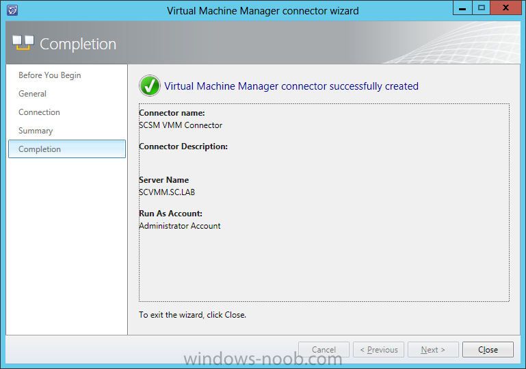Viewport: 526px width, 369px height.
Task: Click the 'Administrator Account' text
Action: 180,226
